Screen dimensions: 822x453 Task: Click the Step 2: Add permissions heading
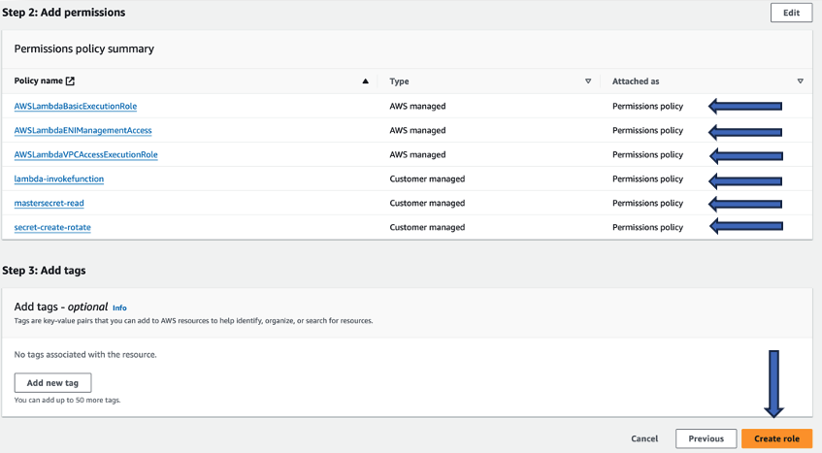(63, 13)
